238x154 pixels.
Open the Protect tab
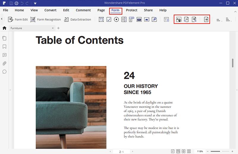tap(131, 10)
